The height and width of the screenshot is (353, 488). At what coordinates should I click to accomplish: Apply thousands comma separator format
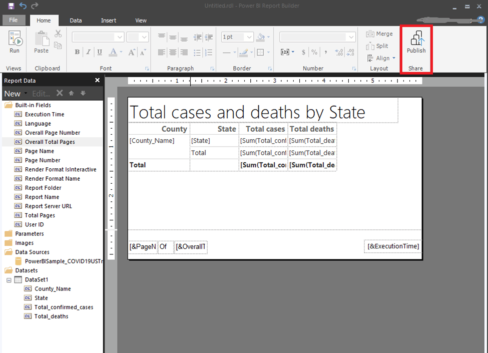(326, 52)
